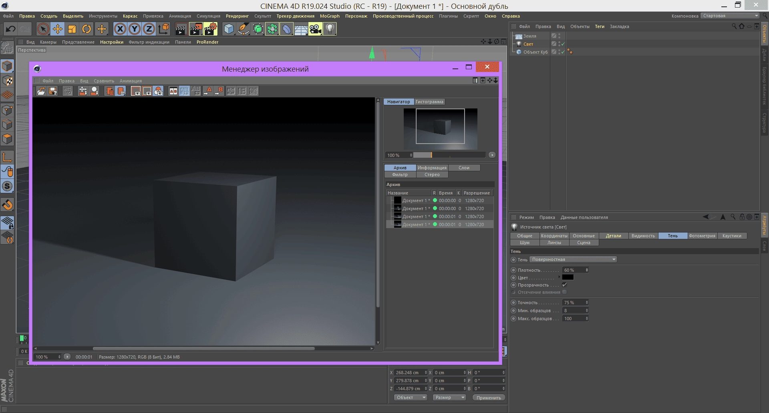Switch to Информация tab

click(x=432, y=168)
